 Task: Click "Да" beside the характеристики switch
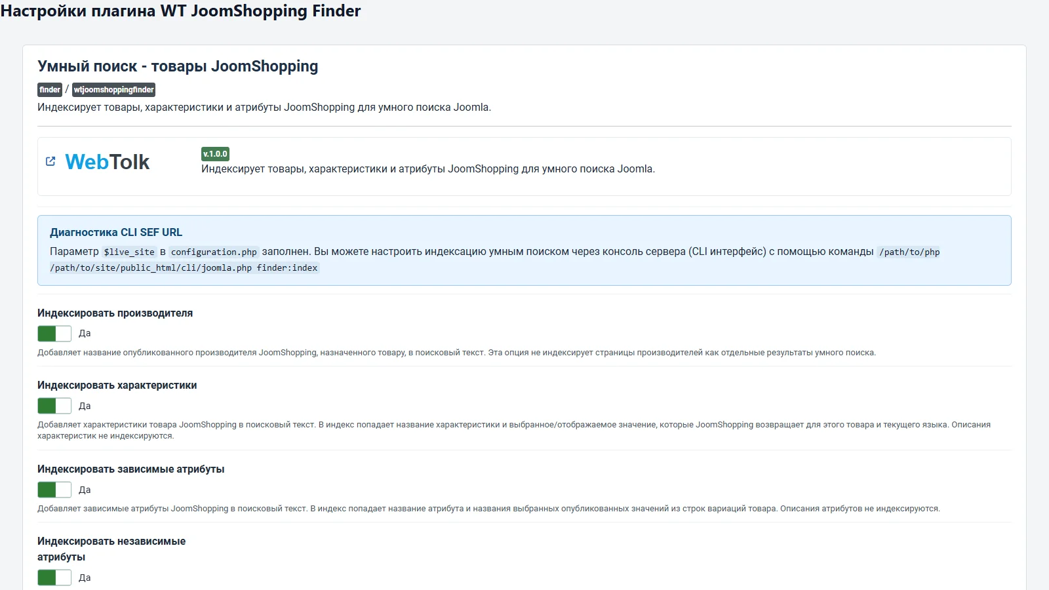point(85,406)
